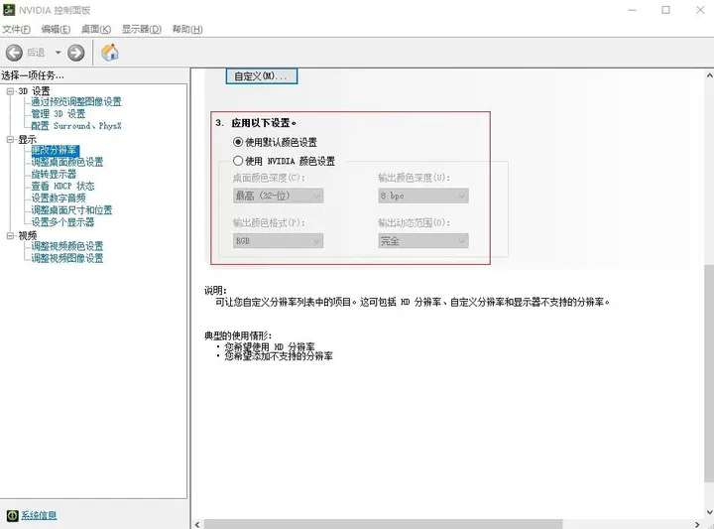Open the 输出颜色深度 8 bpc dropdown
The width and height of the screenshot is (714, 529).
[x=423, y=196]
